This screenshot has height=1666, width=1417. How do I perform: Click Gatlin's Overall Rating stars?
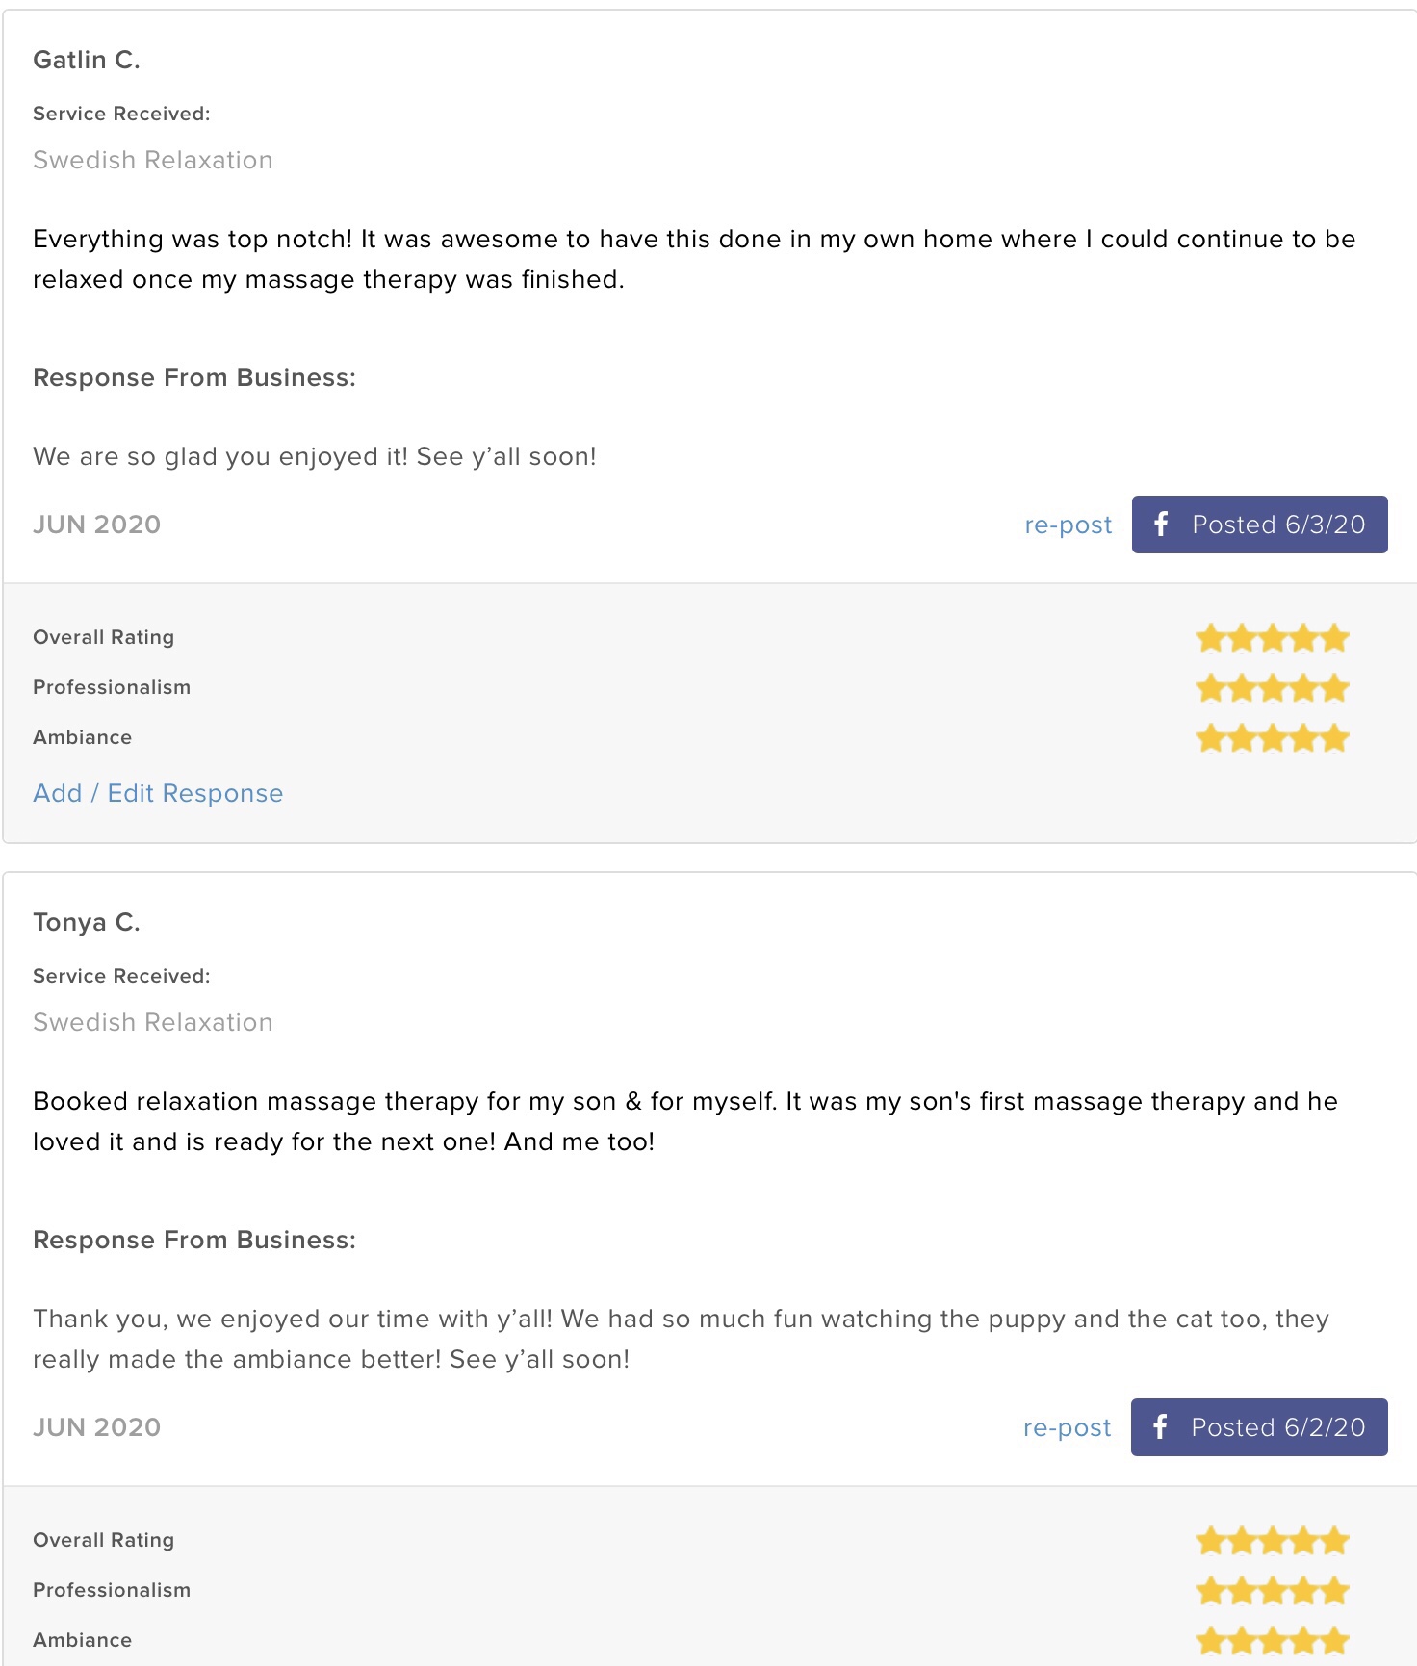(x=1272, y=638)
